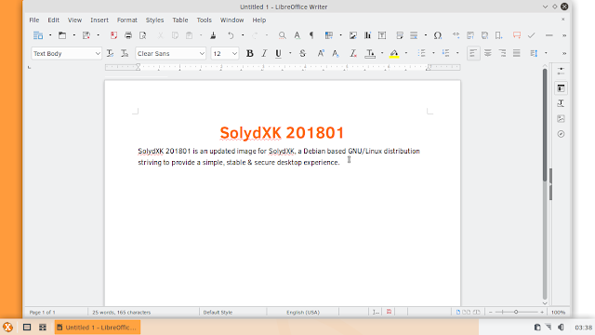The width and height of the screenshot is (595, 335).
Task: Click the 100% zoom level button
Action: pyautogui.click(x=558, y=313)
